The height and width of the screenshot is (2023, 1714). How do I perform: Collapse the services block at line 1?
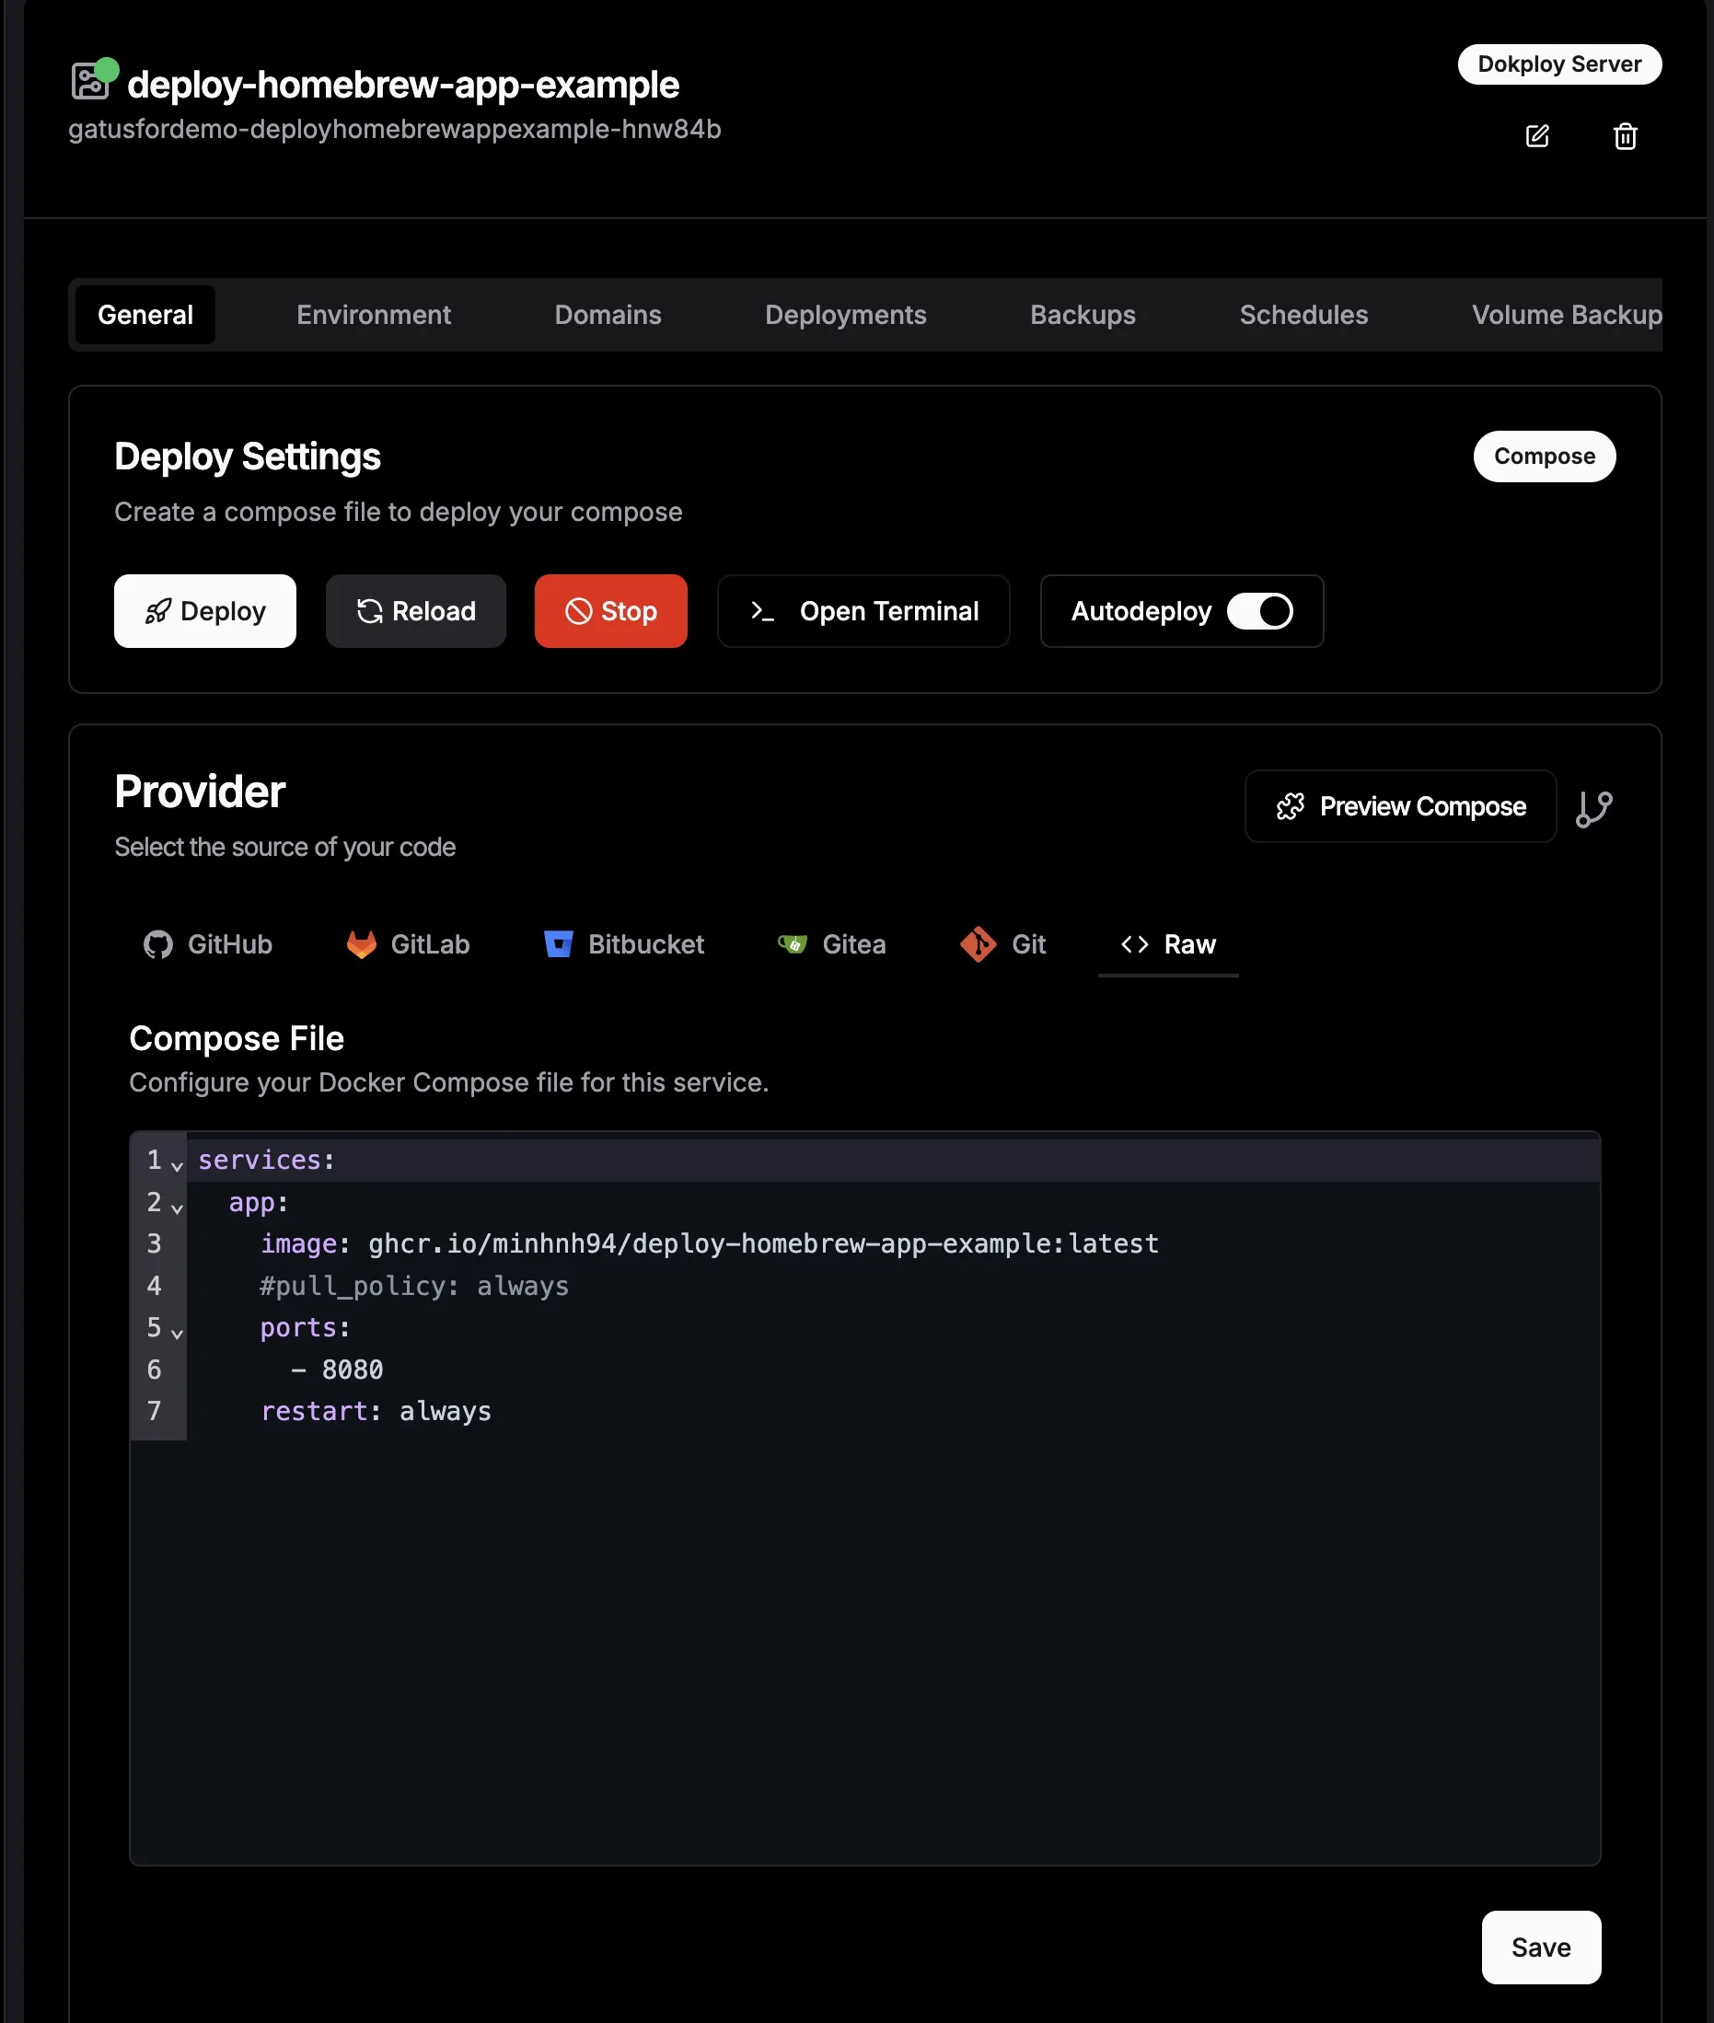click(x=177, y=1165)
